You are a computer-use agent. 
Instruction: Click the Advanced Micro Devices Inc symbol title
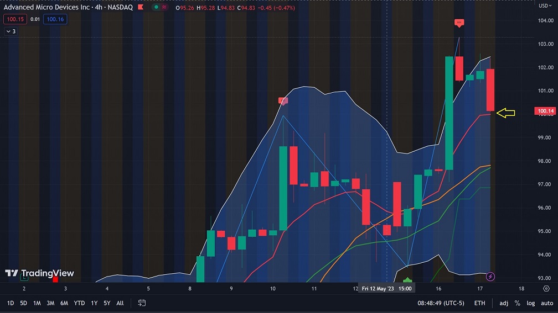[x=46, y=7]
